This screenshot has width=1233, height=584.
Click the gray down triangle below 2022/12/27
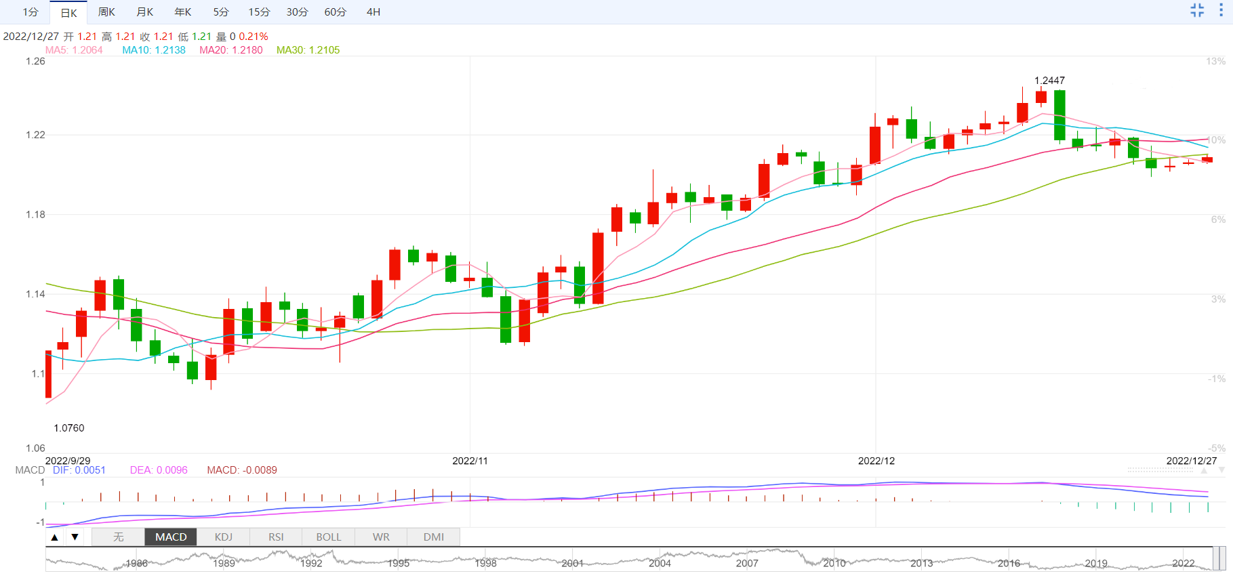click(1221, 470)
